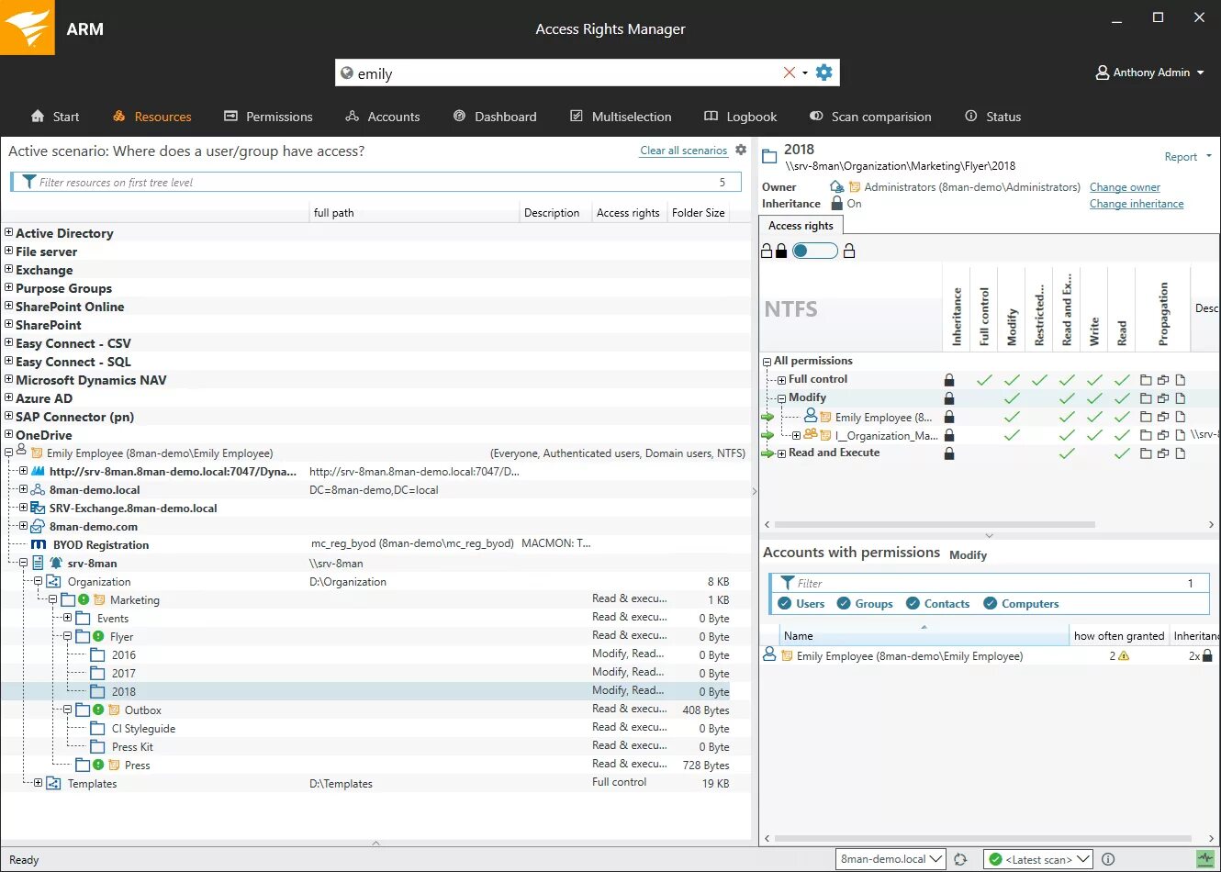Click the solid black lock icon beside toggle
1221x872 pixels.
781,251
